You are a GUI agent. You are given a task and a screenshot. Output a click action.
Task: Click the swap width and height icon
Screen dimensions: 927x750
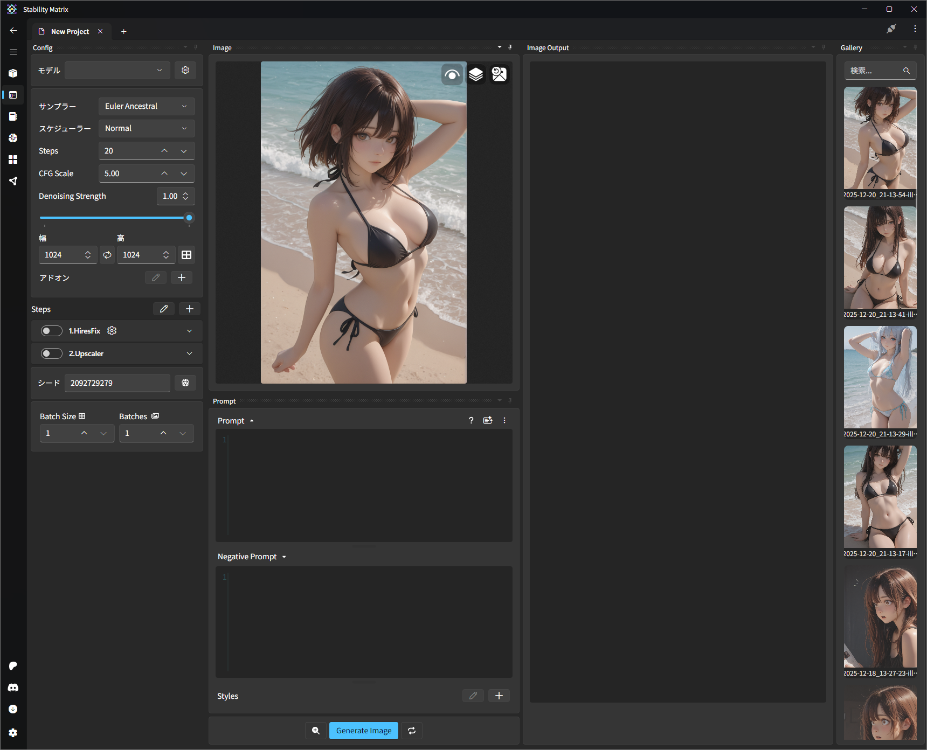click(107, 255)
